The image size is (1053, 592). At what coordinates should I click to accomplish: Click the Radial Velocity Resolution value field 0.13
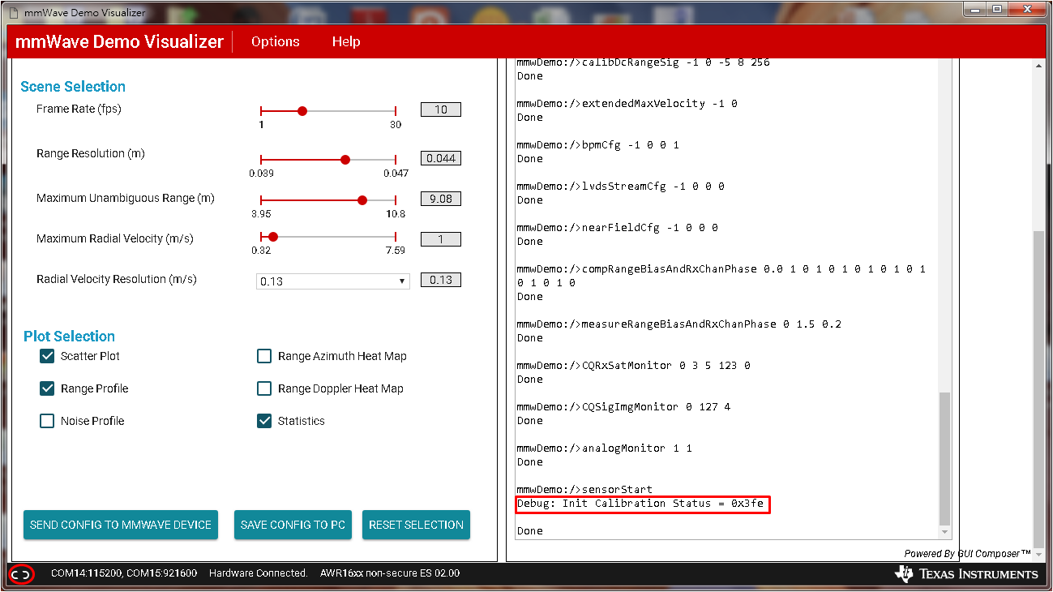pyautogui.click(x=441, y=280)
